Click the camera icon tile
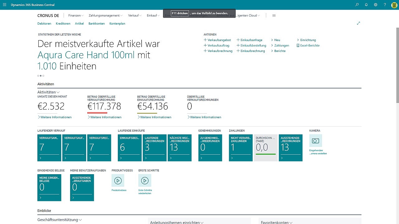The width and height of the screenshot is (399, 224). tap(315, 141)
